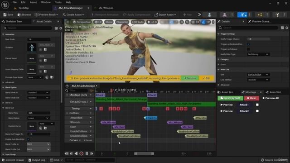Click Disable on the post process warning

point(190,78)
